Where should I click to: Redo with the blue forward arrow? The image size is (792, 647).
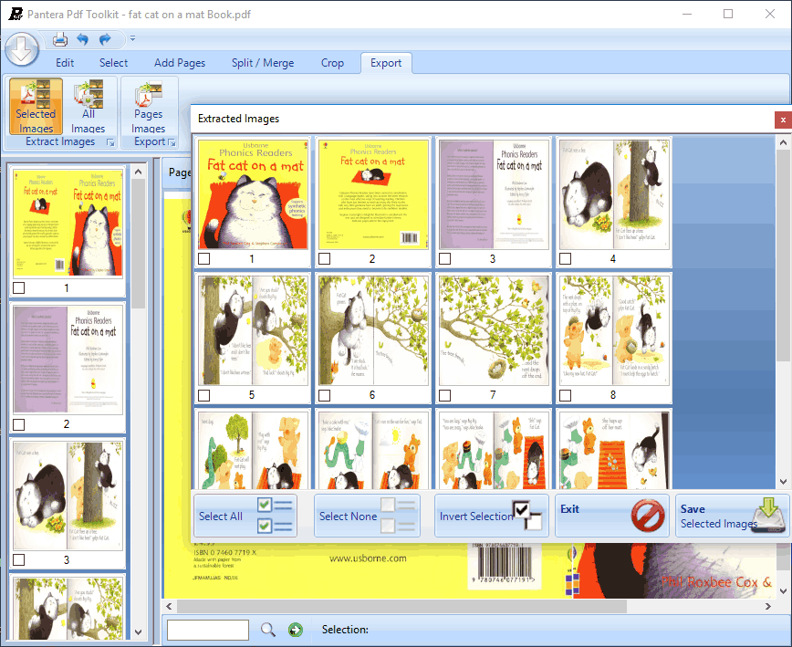tap(105, 39)
